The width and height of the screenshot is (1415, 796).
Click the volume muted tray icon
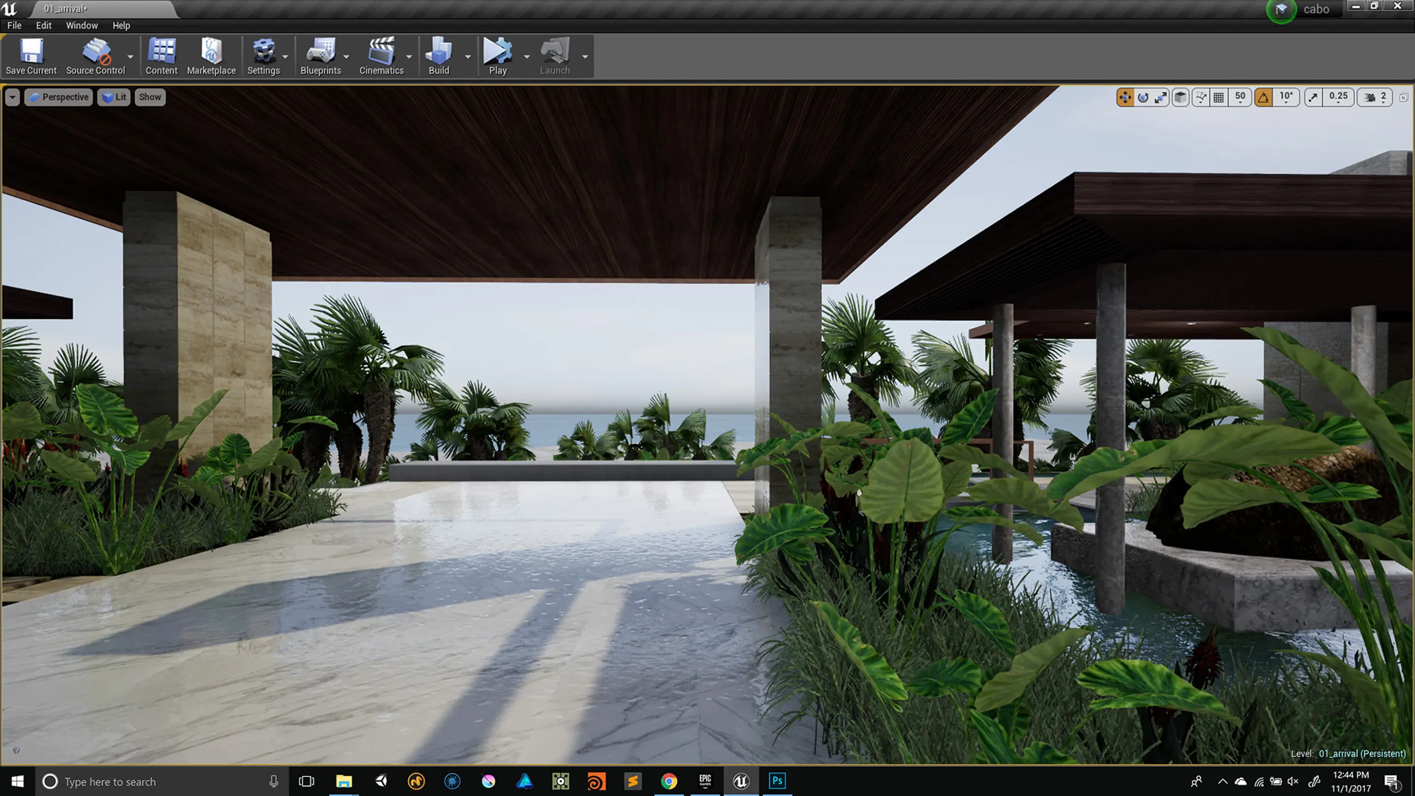(1293, 781)
